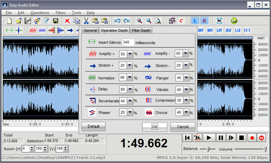Expand the Delay percentage dropdown
The image size is (271, 163).
(130, 89)
